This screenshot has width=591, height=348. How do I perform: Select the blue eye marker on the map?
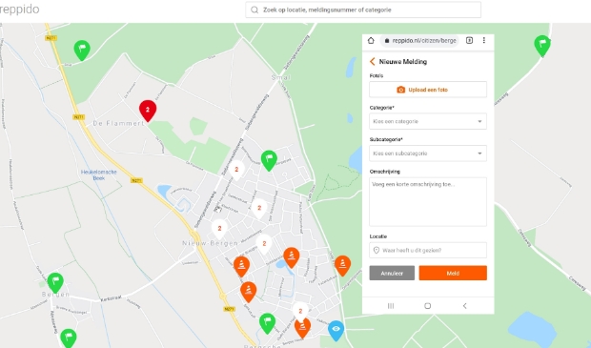(336, 330)
